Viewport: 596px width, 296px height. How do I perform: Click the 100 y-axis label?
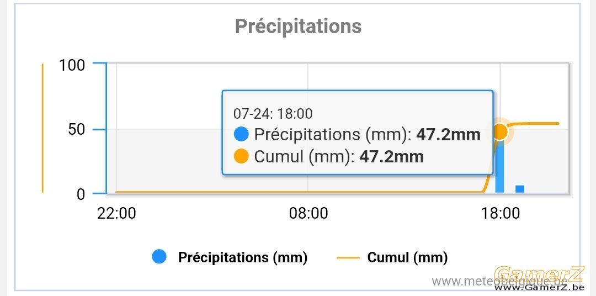(72, 65)
